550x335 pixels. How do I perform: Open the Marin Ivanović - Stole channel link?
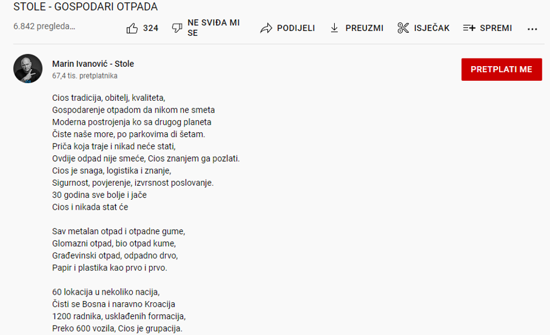(93, 64)
